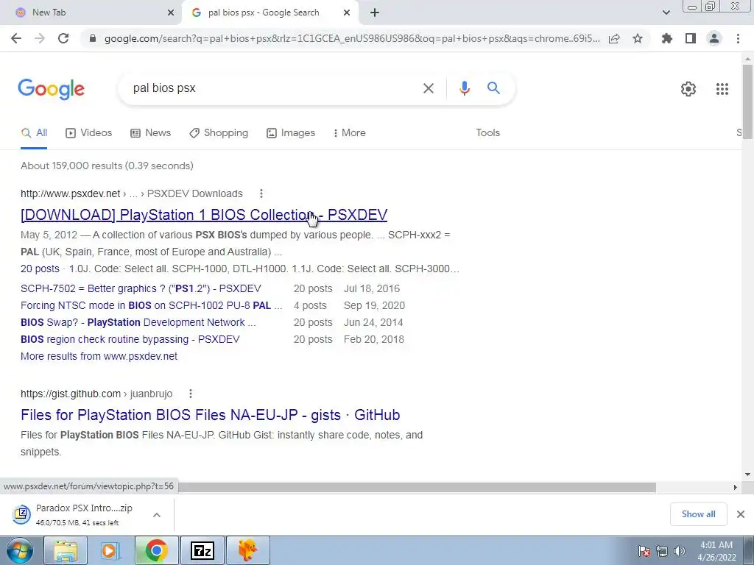Open a new tab with plus button

click(x=375, y=13)
